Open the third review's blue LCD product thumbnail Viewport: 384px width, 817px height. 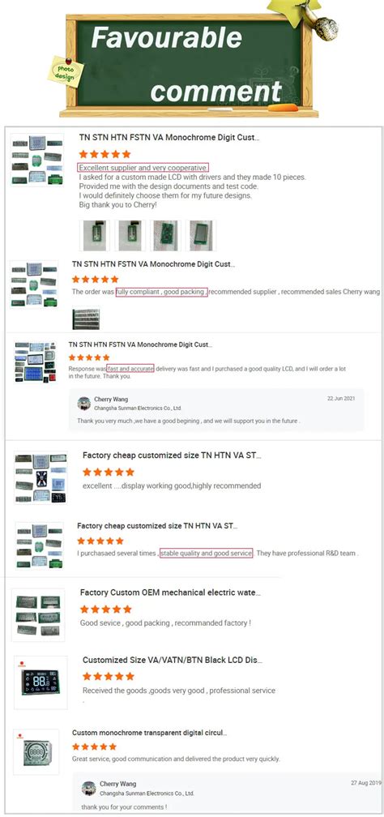[x=36, y=362]
